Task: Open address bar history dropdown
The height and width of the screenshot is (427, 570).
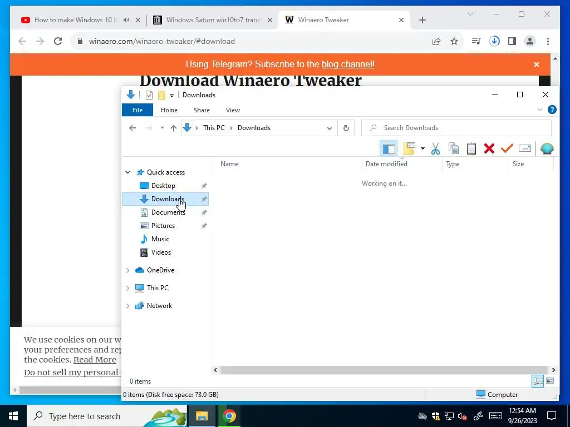Action: point(330,128)
